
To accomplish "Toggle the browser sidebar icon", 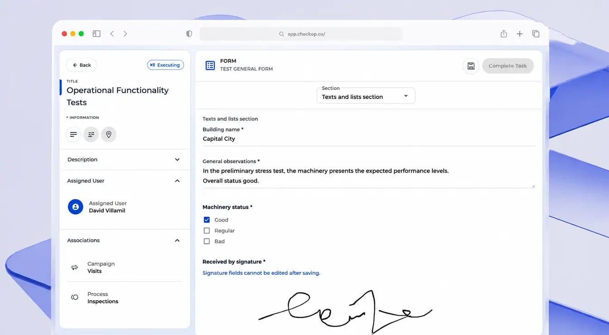I will (x=97, y=34).
